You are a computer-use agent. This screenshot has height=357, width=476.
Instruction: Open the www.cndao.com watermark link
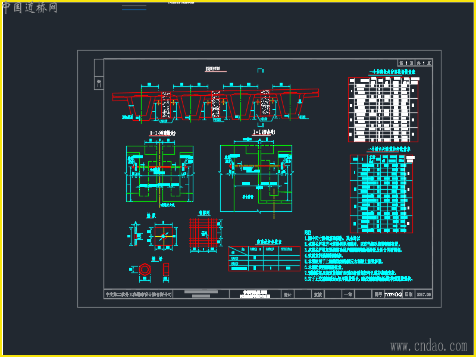tap(428, 346)
